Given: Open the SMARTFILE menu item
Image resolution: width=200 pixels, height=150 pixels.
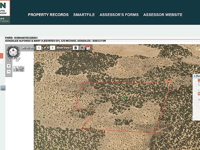Looking at the screenshot, I should click(x=84, y=15).
